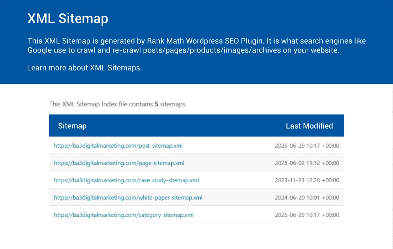Click the blue table header bar
Screen dimensions: 393x249
[x=196, y=126]
